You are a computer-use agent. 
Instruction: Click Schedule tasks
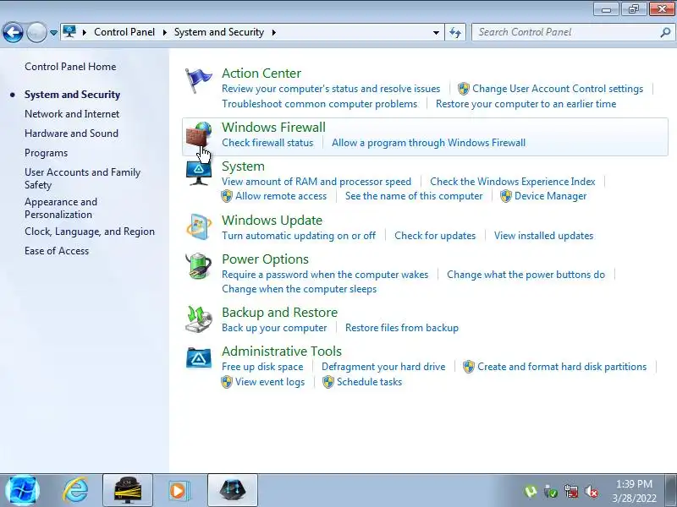369,382
